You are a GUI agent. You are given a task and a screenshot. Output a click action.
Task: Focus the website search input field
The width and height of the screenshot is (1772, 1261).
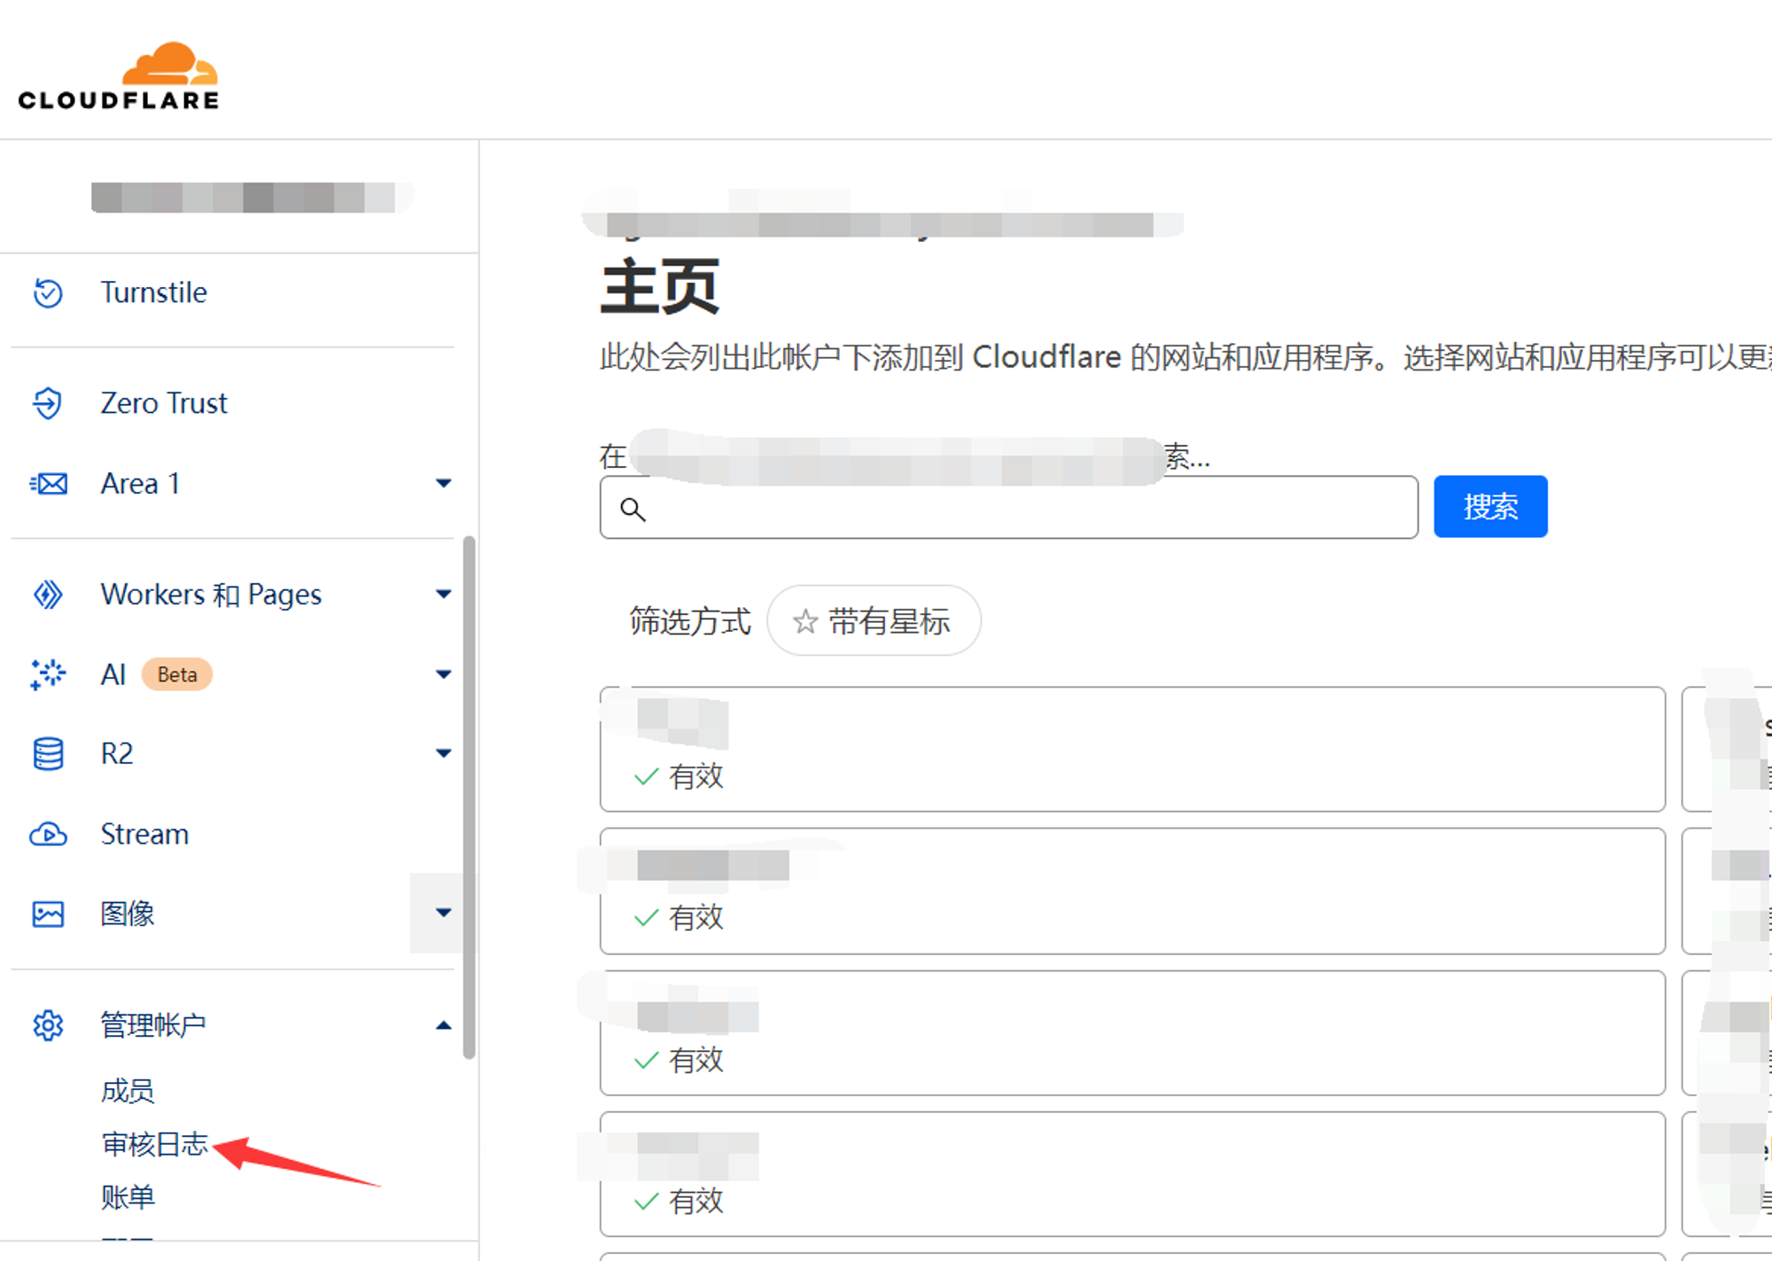(1008, 508)
